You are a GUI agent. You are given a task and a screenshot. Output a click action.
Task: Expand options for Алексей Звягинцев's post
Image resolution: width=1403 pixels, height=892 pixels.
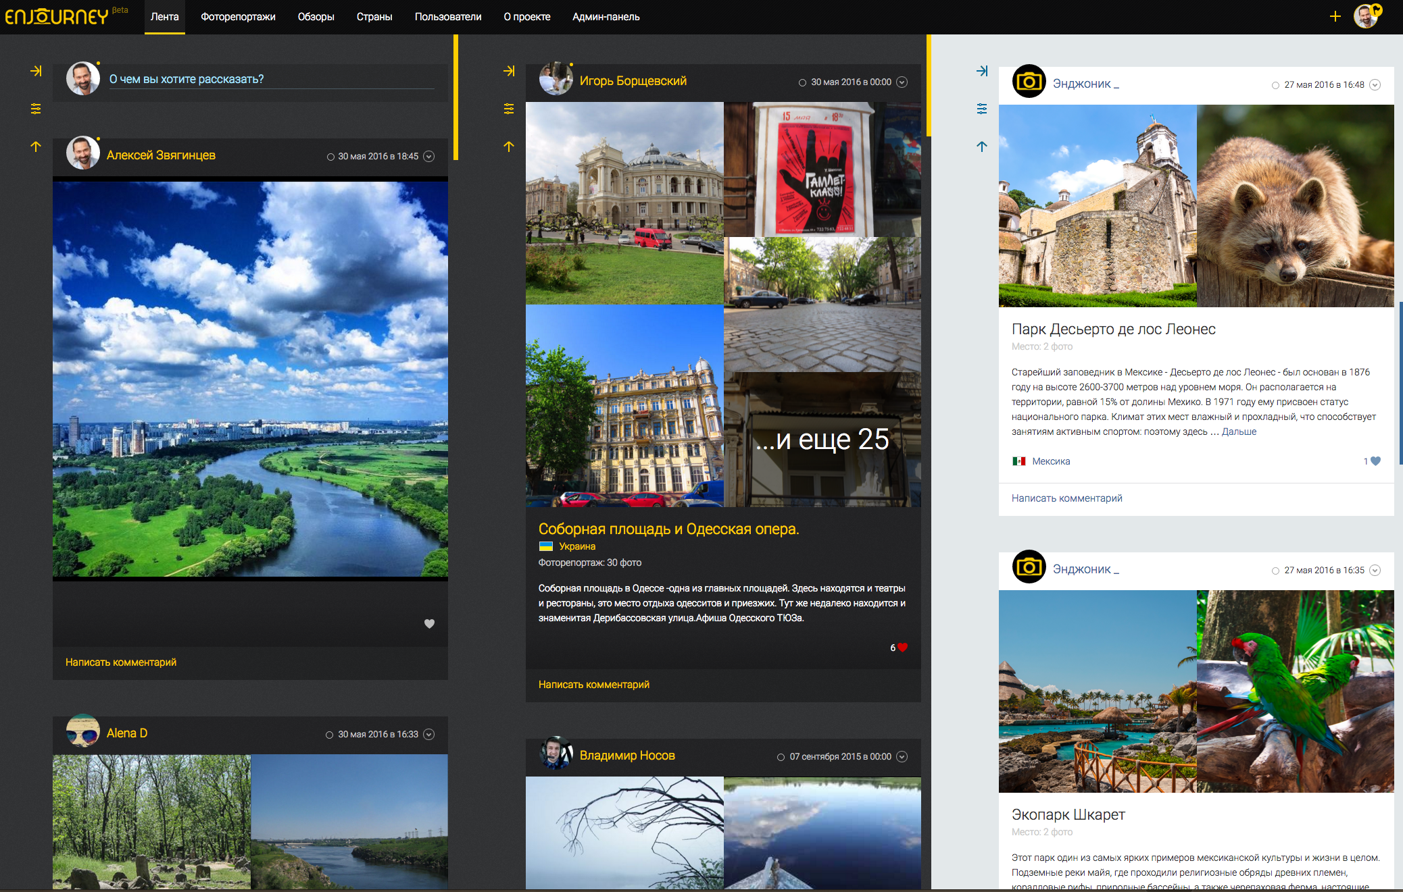coord(428,157)
